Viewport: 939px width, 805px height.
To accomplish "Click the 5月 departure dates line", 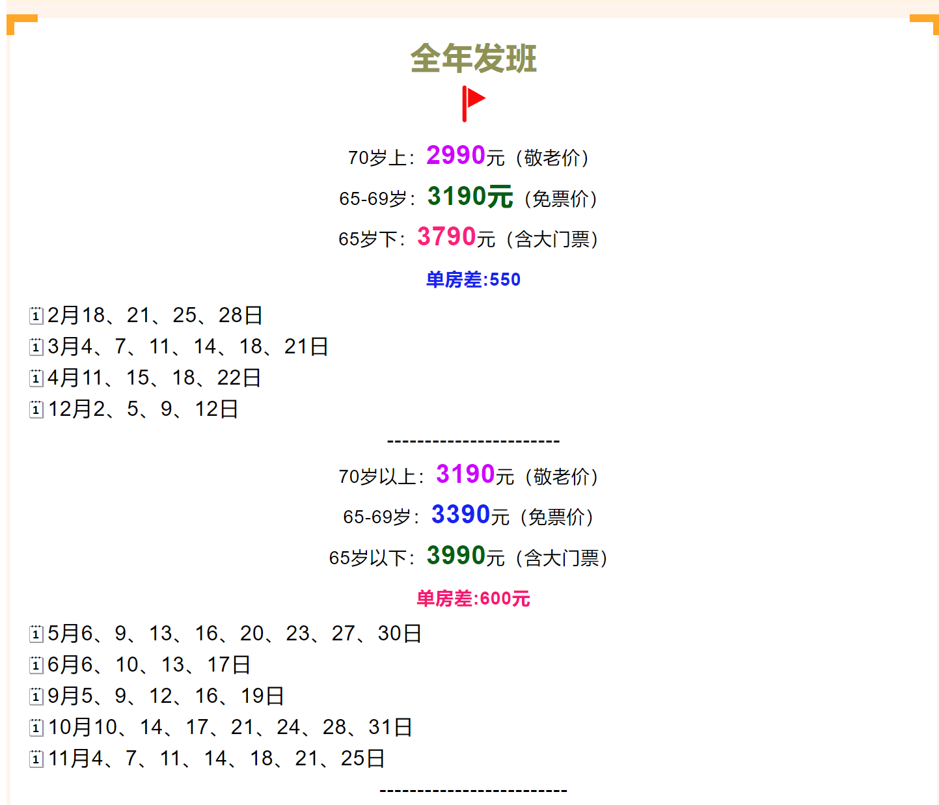I will pyautogui.click(x=234, y=634).
